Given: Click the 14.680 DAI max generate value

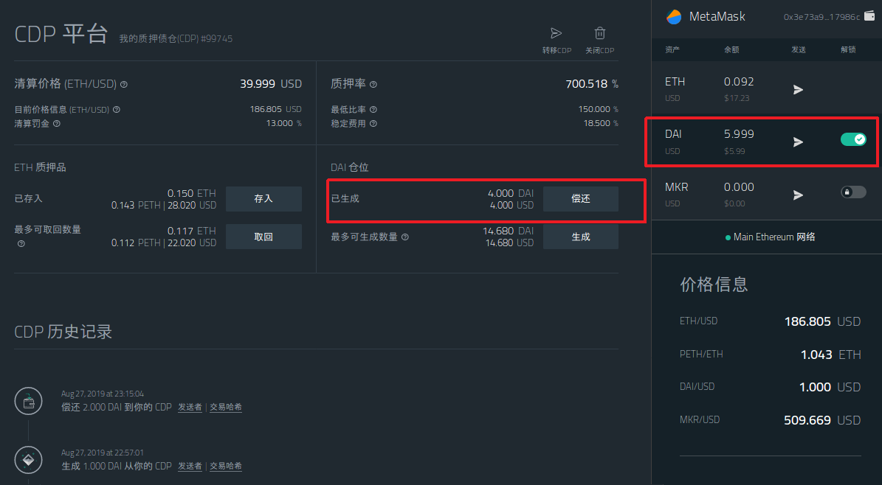Looking at the screenshot, I should coord(508,231).
